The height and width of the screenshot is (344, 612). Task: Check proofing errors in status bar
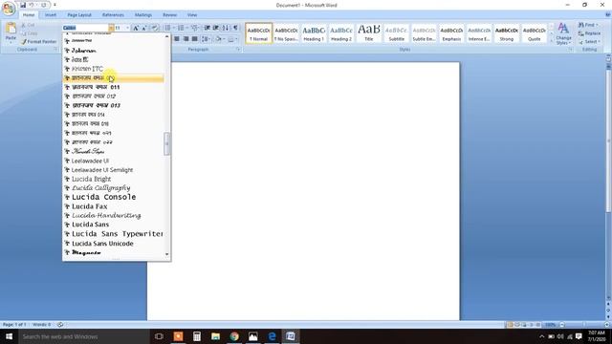coord(60,325)
